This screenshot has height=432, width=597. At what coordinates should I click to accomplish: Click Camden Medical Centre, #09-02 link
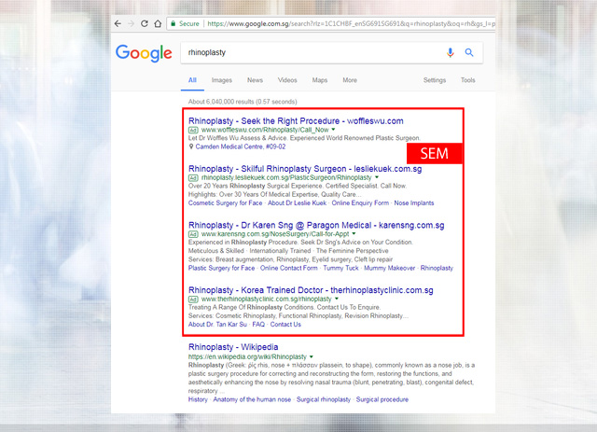241,146
